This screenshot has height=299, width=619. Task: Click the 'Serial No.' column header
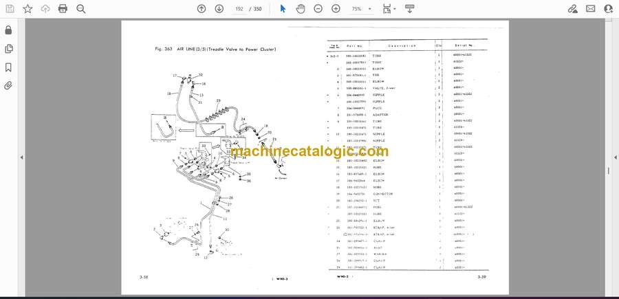point(464,45)
